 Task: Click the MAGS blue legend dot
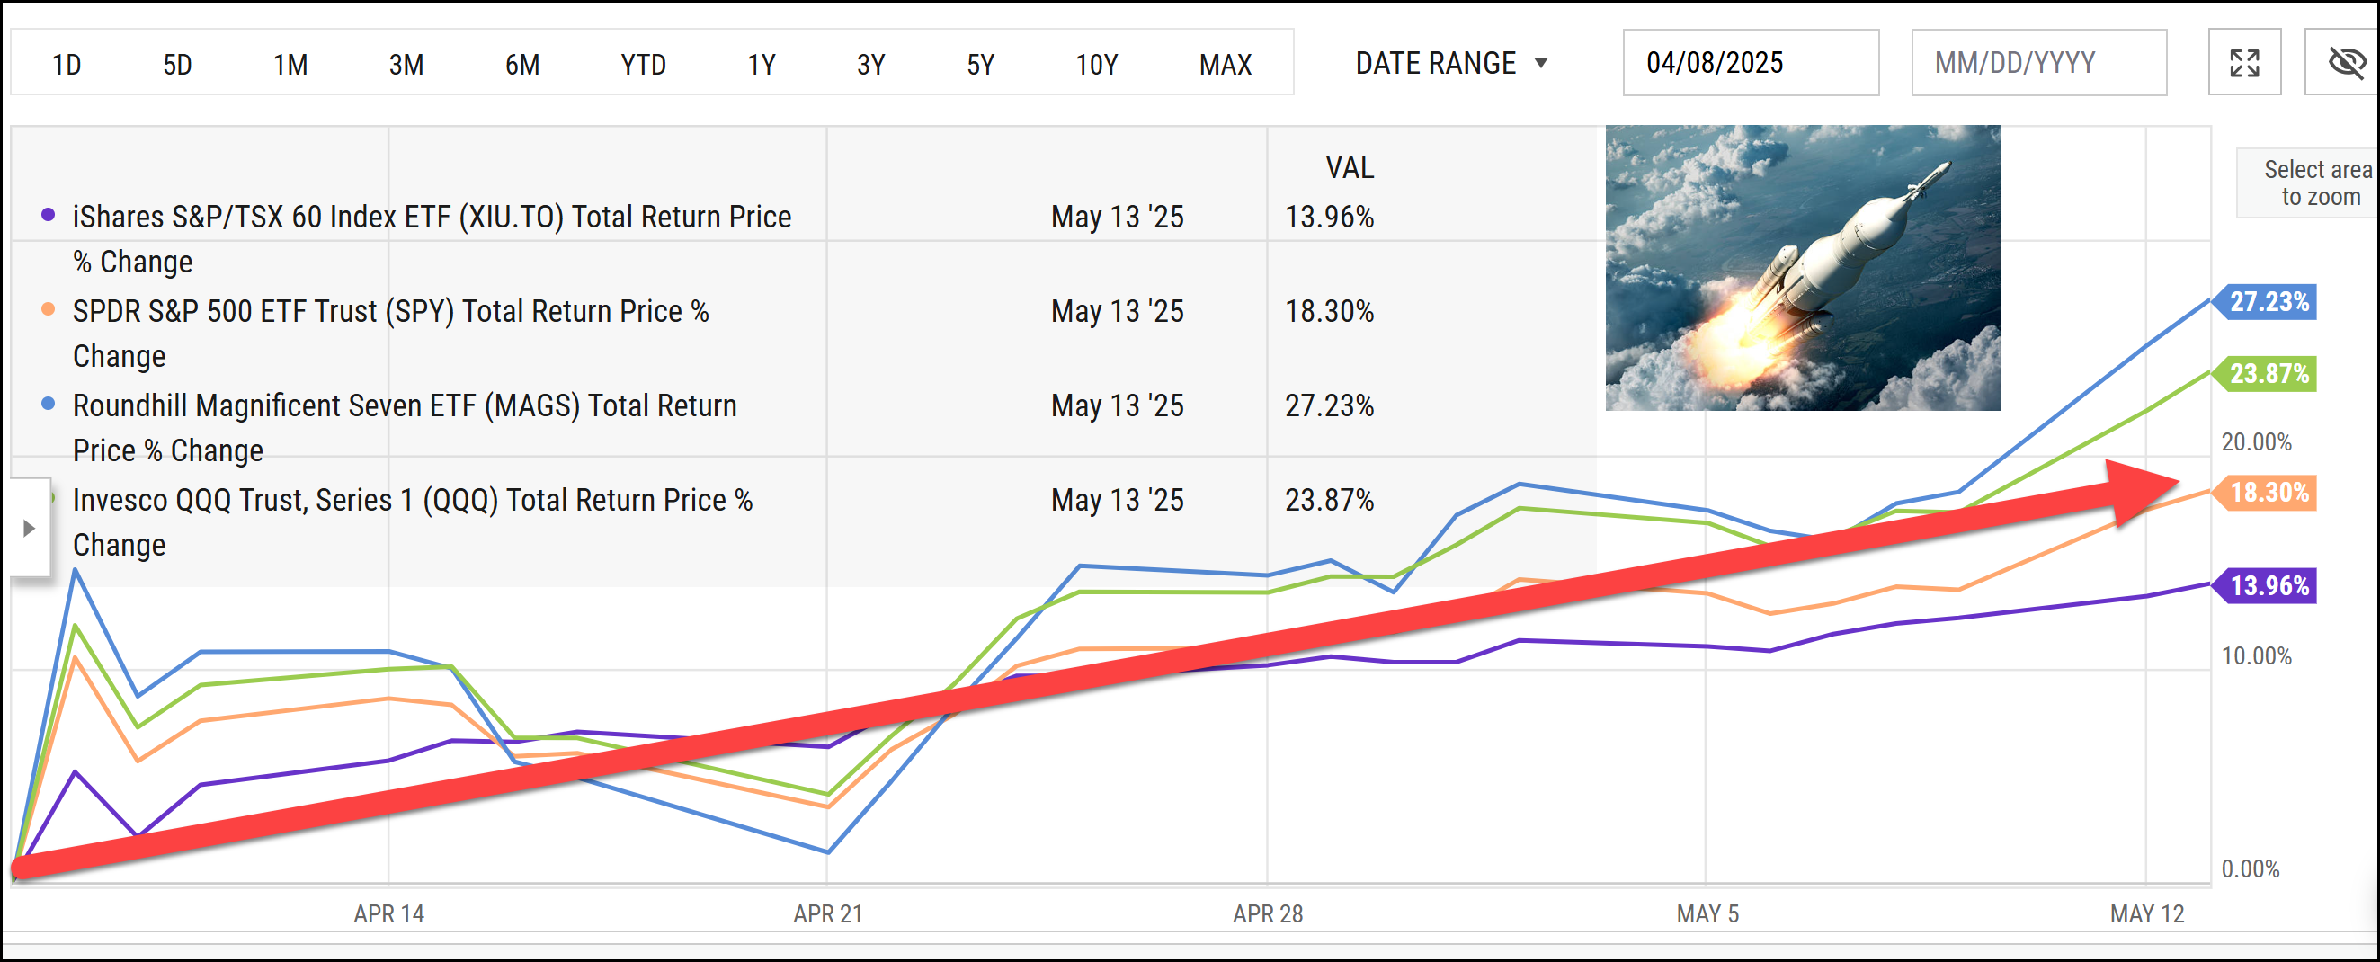point(48,404)
